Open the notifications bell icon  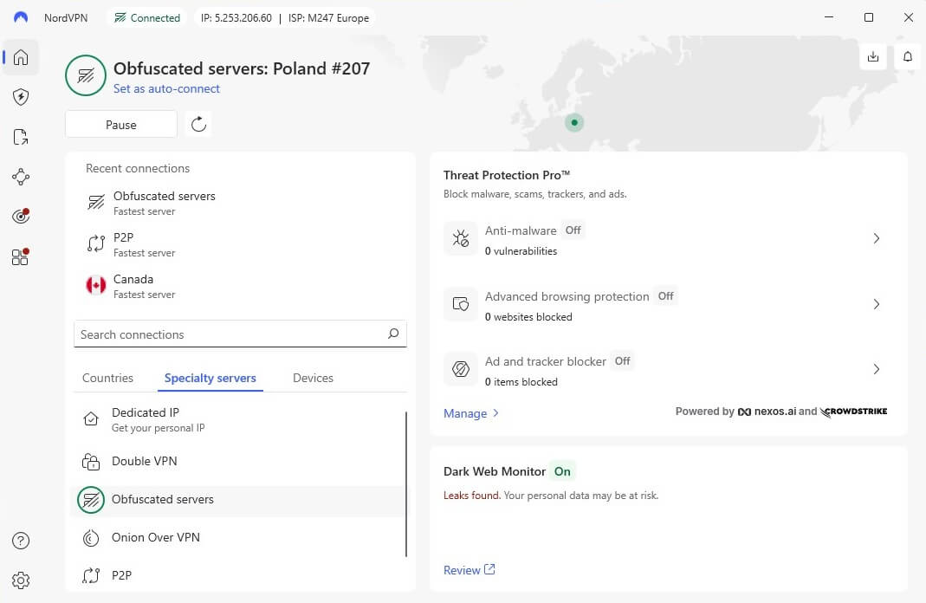tap(907, 55)
